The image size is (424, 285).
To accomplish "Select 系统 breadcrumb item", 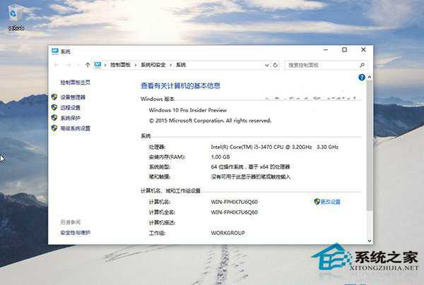I will click(181, 65).
